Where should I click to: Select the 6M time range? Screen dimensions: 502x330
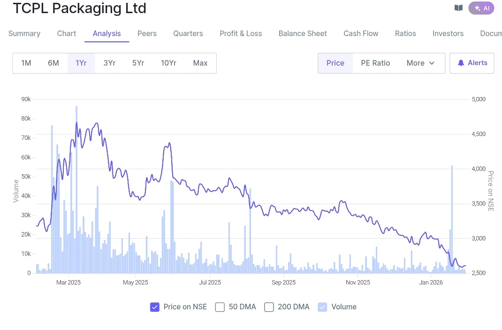53,63
